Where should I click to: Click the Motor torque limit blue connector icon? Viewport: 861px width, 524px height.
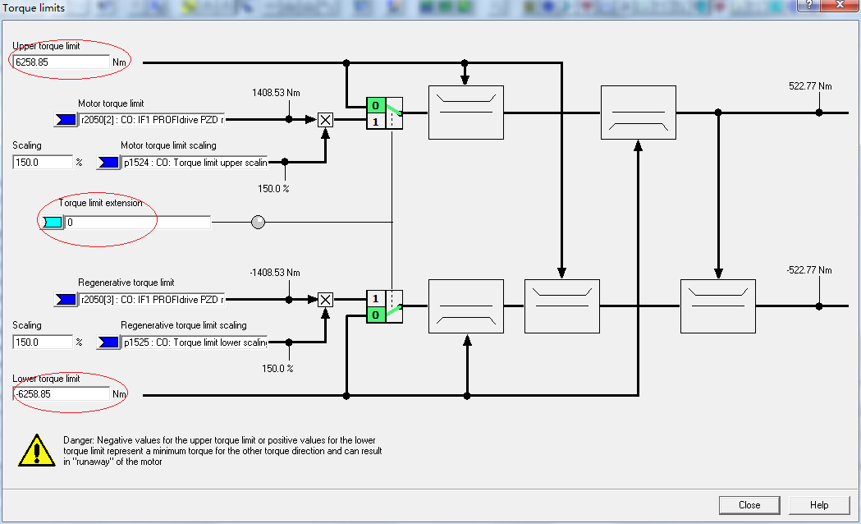66,119
